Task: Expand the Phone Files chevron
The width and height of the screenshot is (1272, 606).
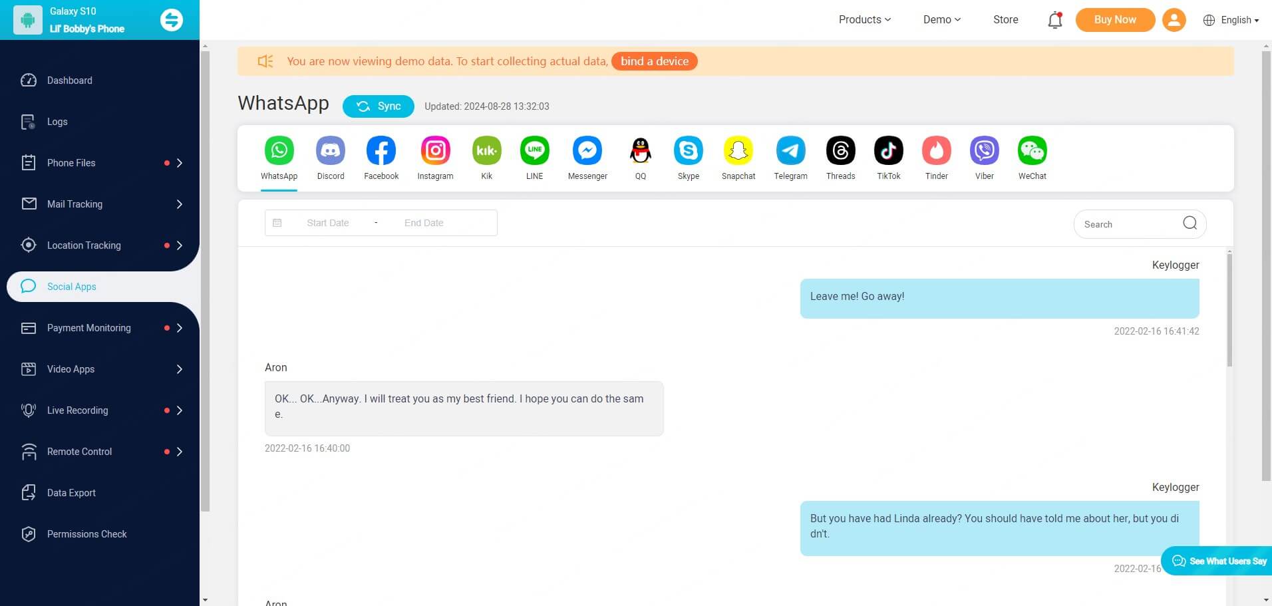Action: coord(180,163)
